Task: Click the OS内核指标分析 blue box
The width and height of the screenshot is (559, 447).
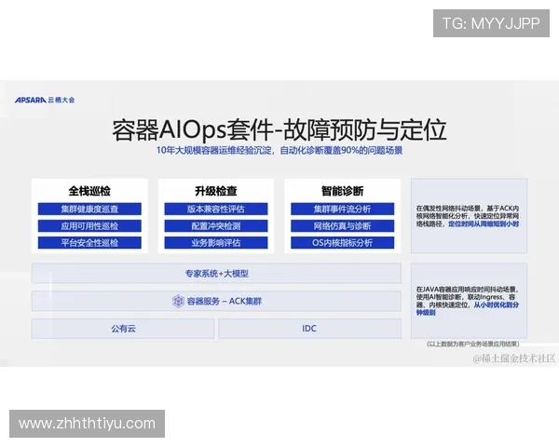Action: tap(342, 243)
